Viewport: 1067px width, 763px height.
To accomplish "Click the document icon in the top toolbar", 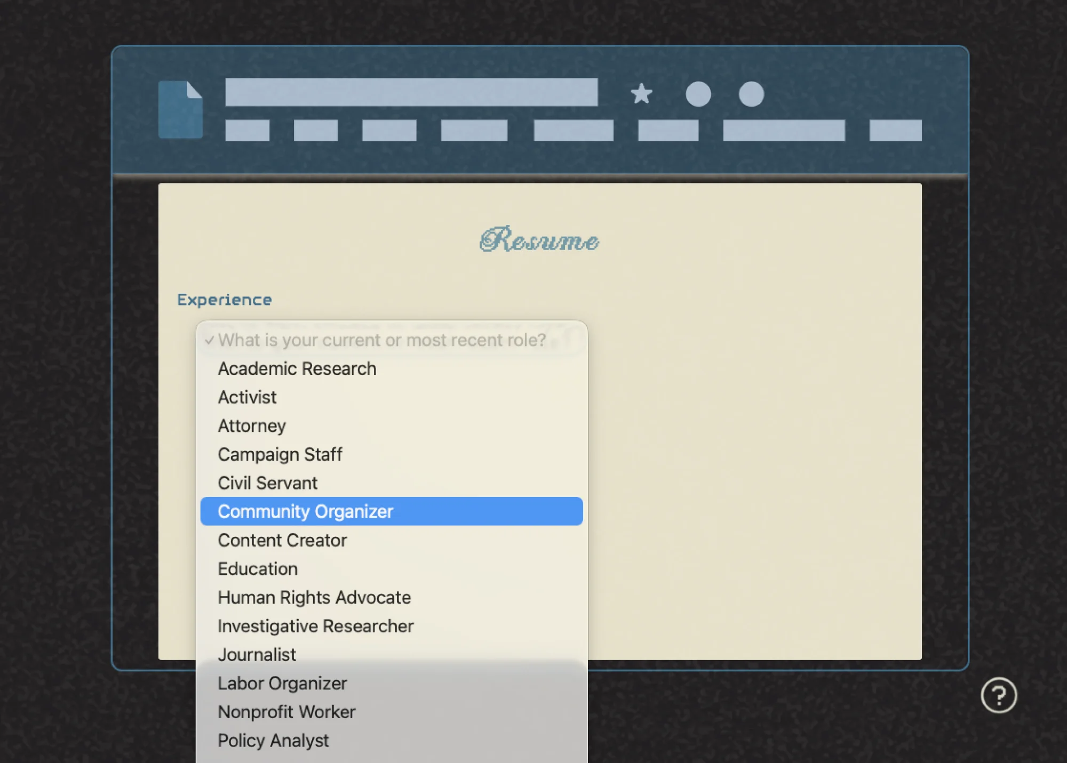I will tap(181, 109).
